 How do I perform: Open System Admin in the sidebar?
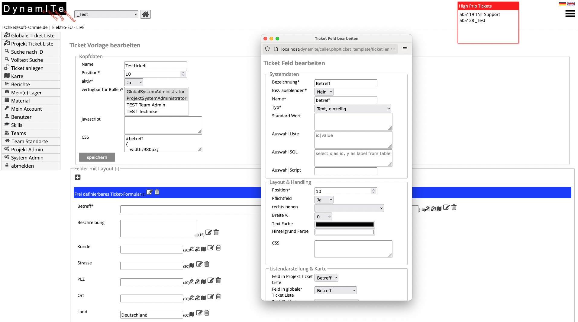click(27, 157)
